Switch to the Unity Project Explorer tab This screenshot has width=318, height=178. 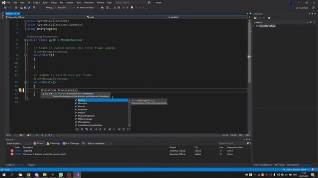point(263,165)
